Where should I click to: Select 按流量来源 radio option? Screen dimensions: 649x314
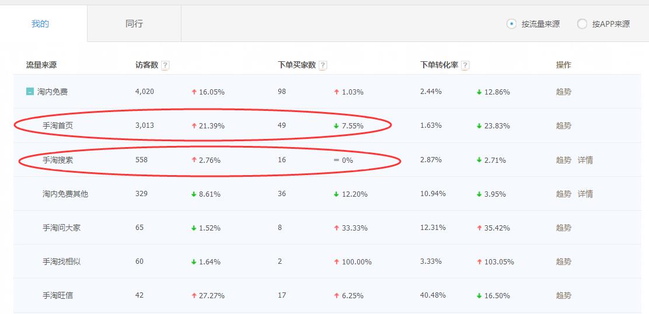tap(512, 24)
